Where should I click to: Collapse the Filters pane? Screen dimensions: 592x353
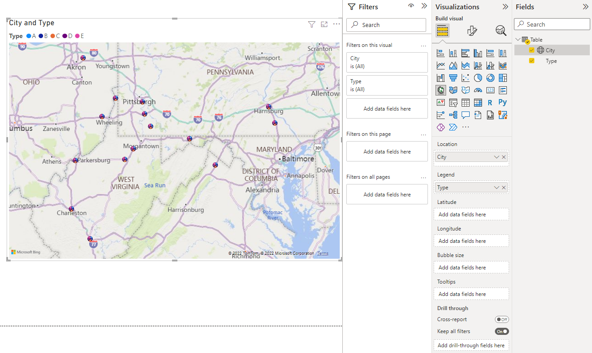[x=424, y=6]
